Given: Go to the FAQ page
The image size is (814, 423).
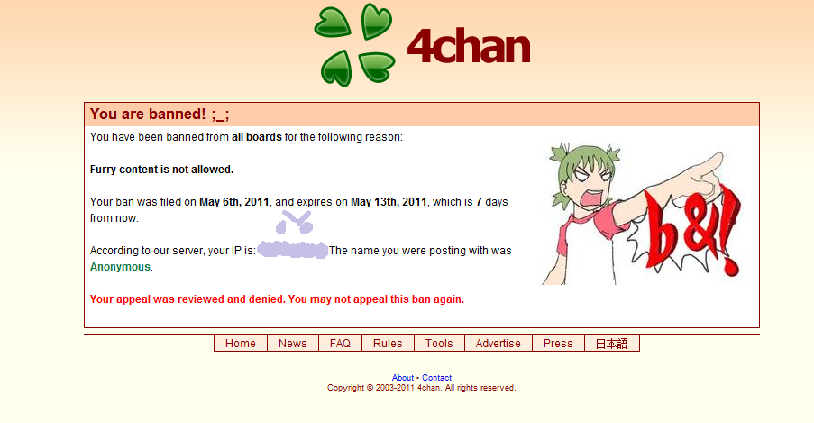Looking at the screenshot, I should [x=340, y=344].
